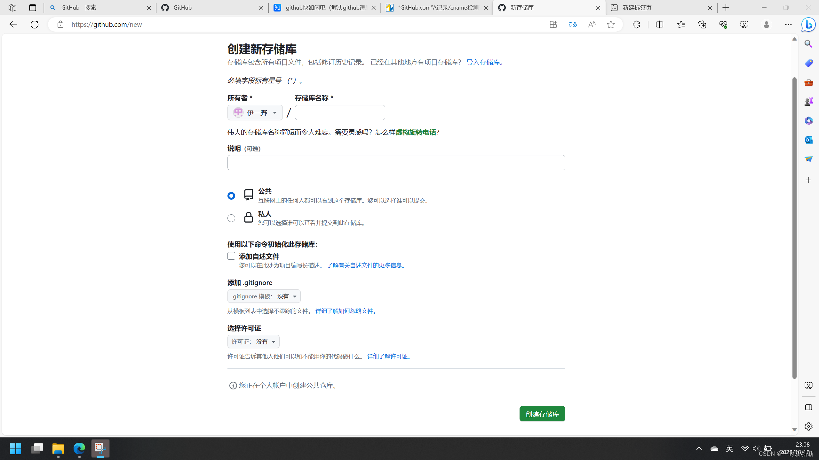Open the Collections icon in toolbar

(x=702, y=25)
